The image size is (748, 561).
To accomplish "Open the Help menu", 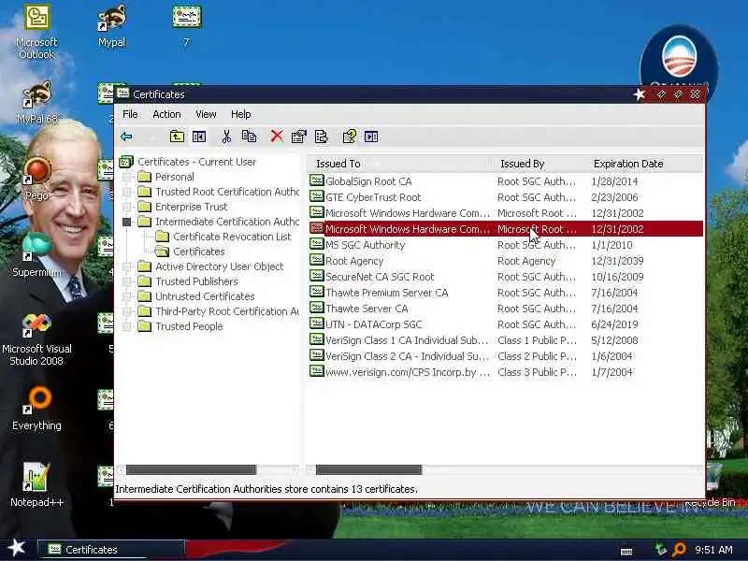I will tap(241, 114).
